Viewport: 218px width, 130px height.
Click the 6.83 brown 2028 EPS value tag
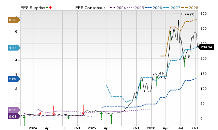(x=14, y=20)
